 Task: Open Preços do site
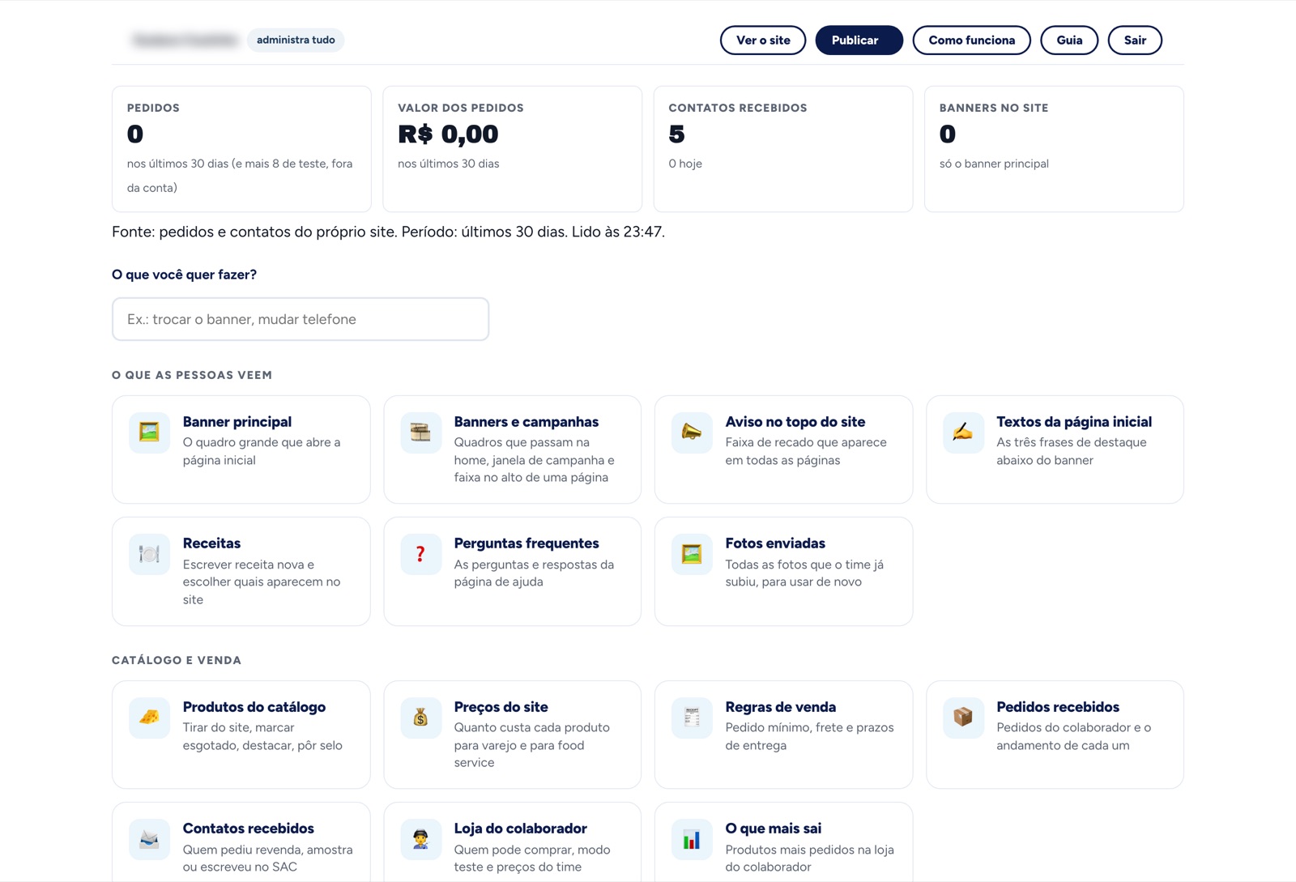(501, 707)
